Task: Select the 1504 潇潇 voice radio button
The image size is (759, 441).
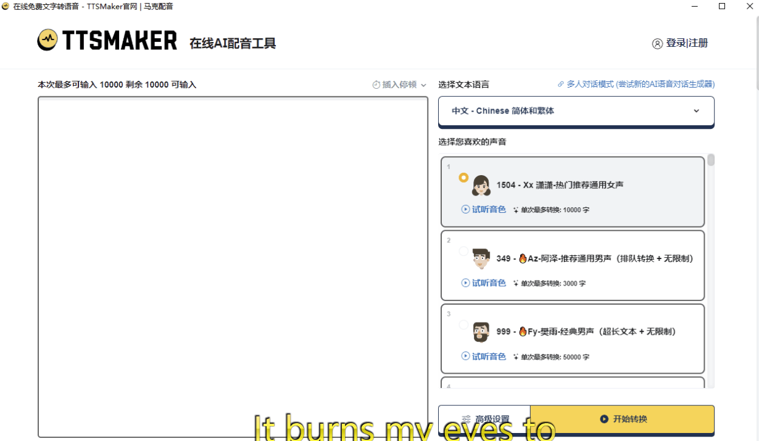Action: (463, 178)
